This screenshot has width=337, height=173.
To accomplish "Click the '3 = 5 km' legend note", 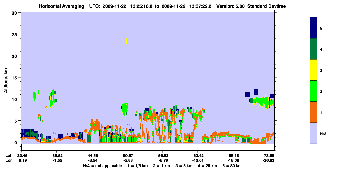I will (x=184, y=166).
